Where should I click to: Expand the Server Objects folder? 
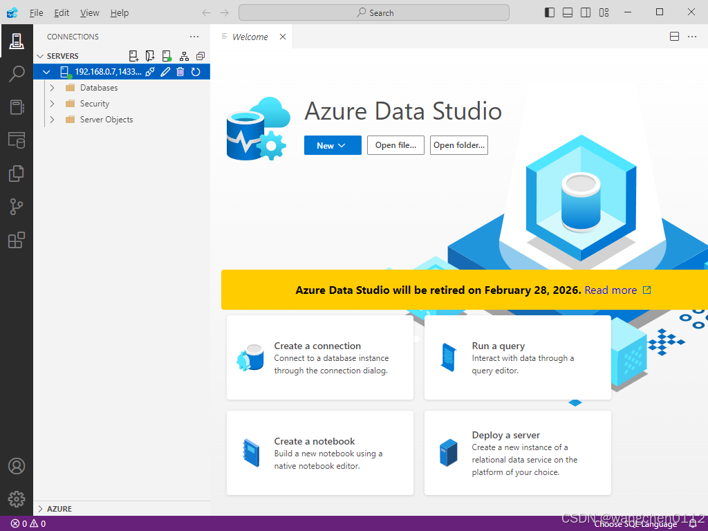click(53, 120)
